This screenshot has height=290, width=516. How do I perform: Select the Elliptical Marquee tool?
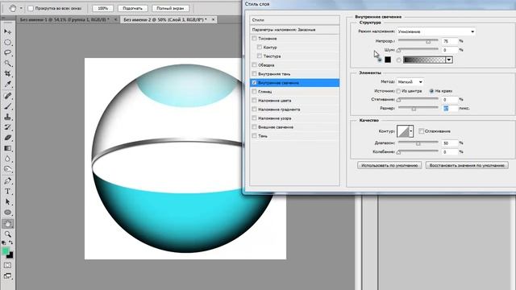click(7, 42)
